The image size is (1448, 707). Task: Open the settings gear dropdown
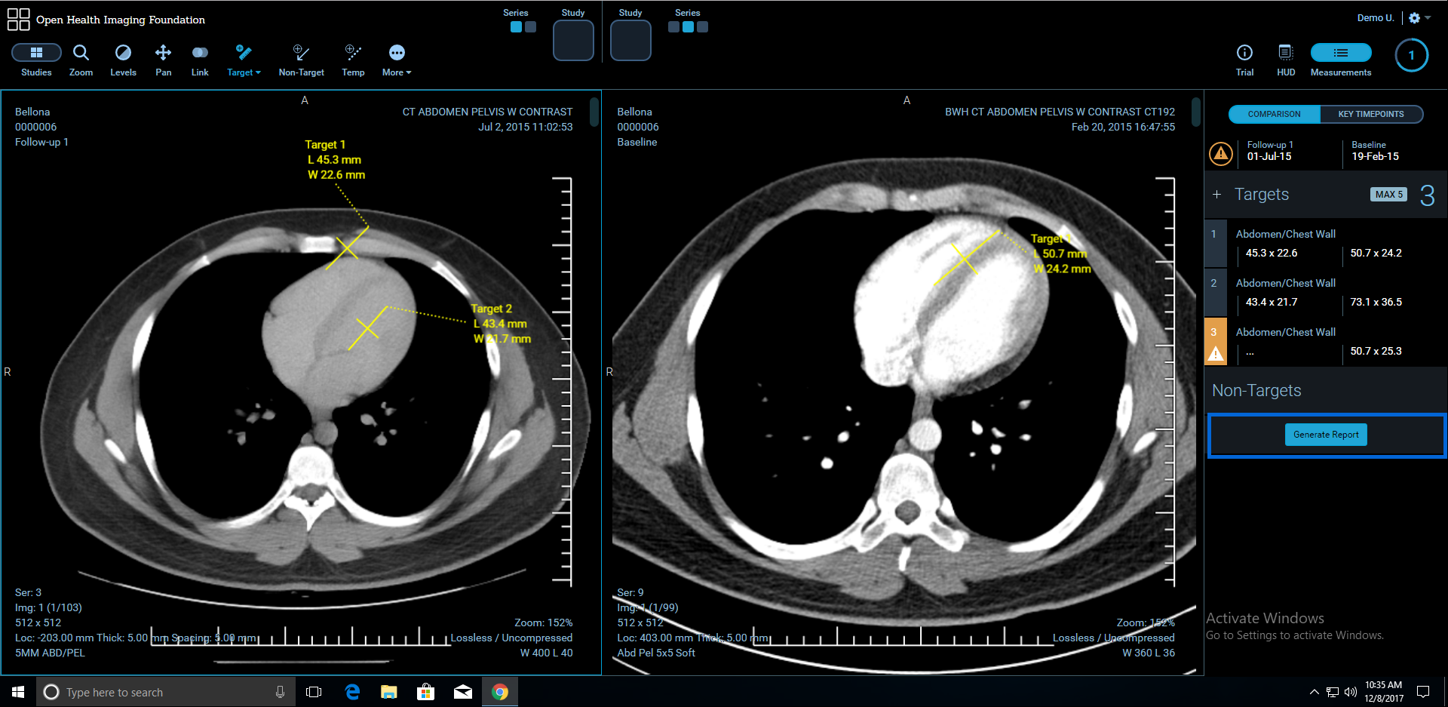[1419, 18]
